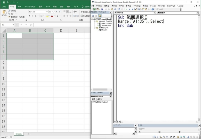Select Sheet1 in the project tree
Viewport: 201px width, 139px height.
coord(107,23)
